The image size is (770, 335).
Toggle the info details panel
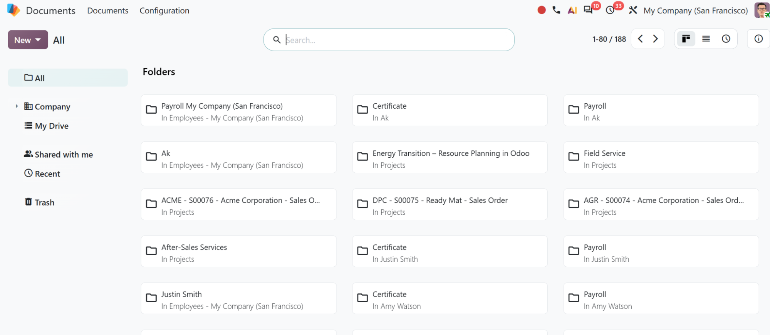(x=758, y=39)
